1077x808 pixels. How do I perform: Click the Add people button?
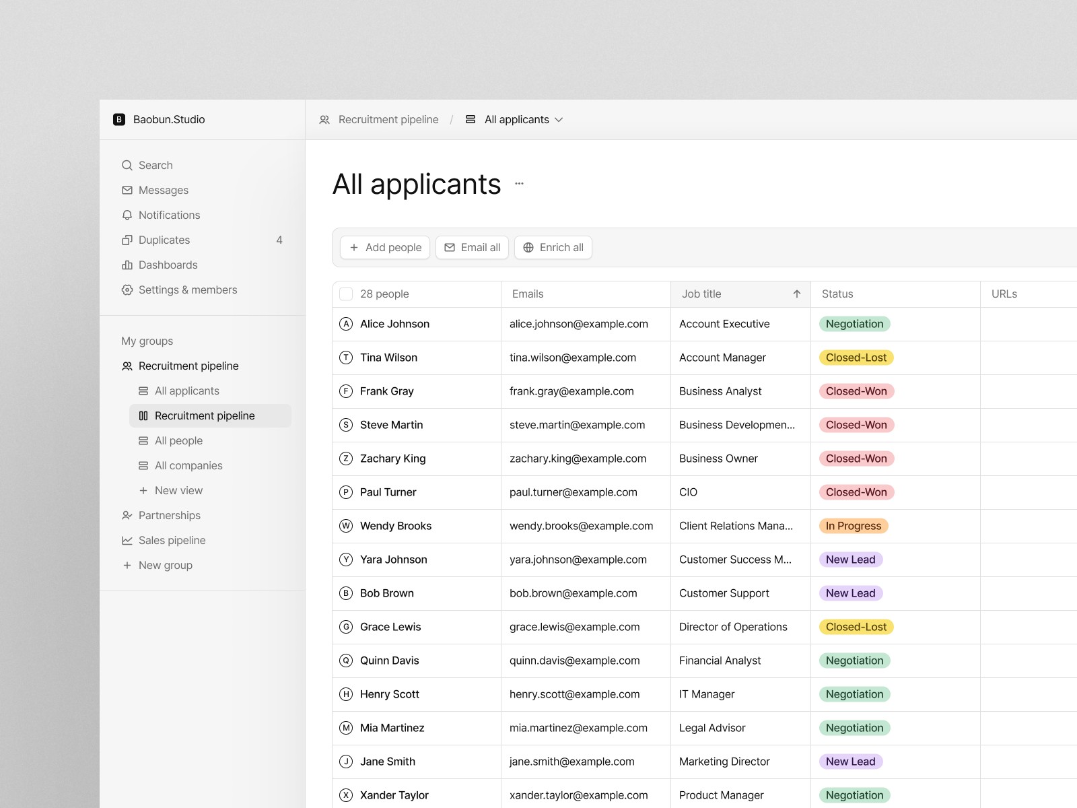(385, 247)
